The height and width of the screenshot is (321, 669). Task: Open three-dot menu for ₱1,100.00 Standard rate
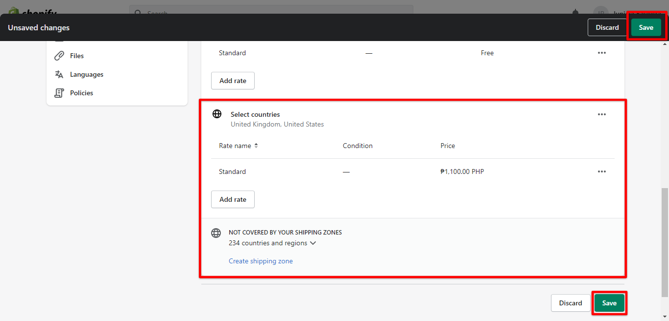(601, 171)
